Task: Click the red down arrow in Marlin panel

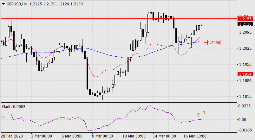Action: point(198,115)
